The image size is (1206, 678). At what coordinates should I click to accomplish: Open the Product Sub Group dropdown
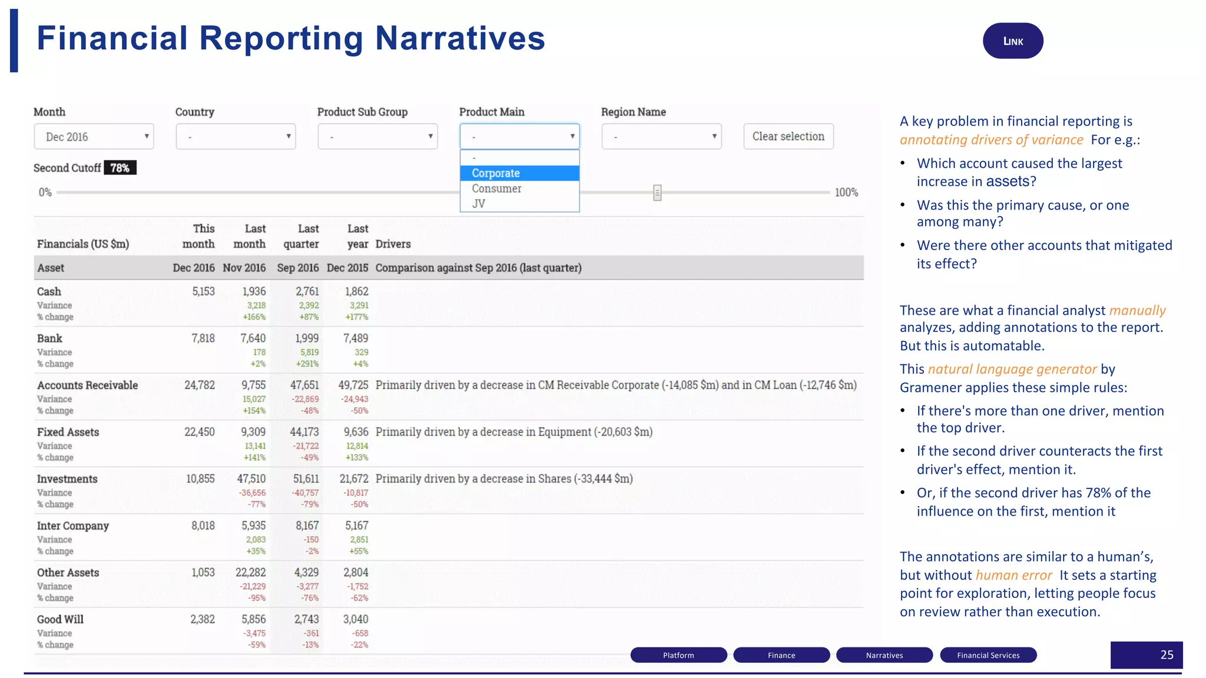click(377, 137)
